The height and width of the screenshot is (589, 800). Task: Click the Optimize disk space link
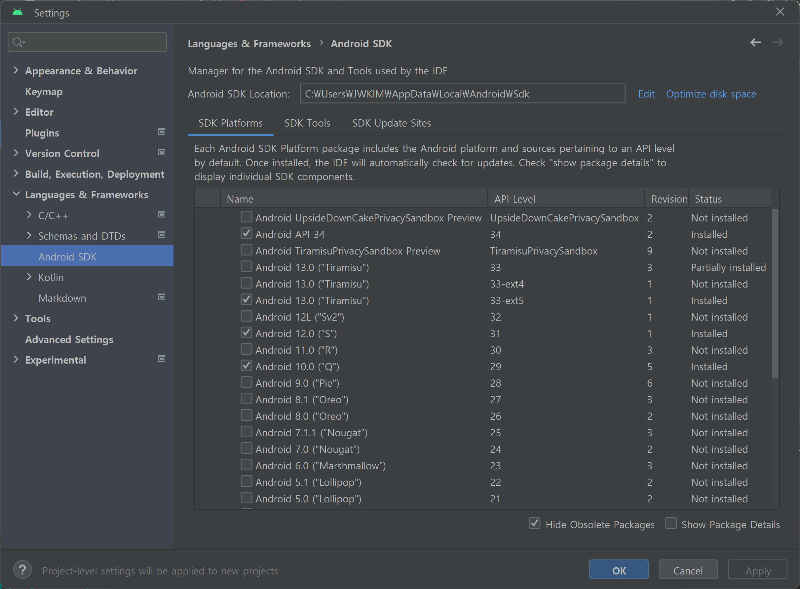(711, 94)
